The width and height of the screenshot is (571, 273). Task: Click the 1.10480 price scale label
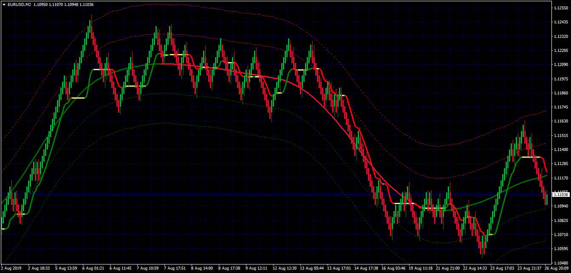click(561, 262)
